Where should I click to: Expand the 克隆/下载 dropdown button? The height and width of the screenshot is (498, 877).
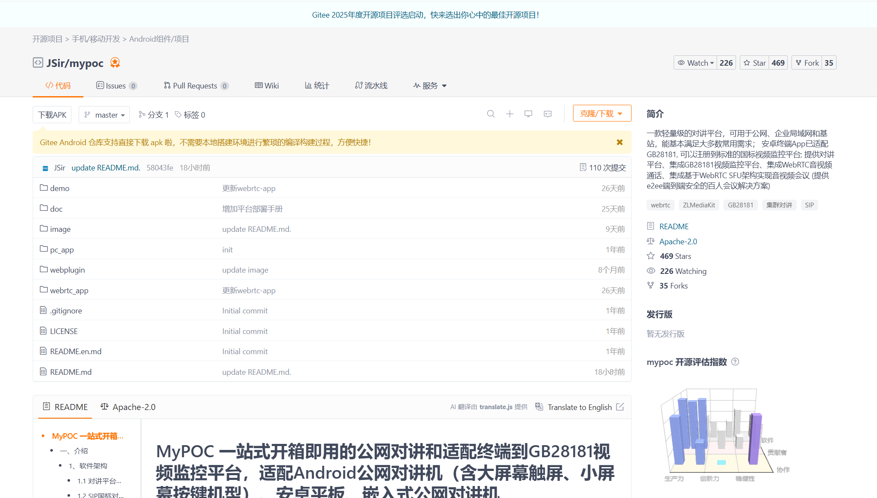(601, 113)
